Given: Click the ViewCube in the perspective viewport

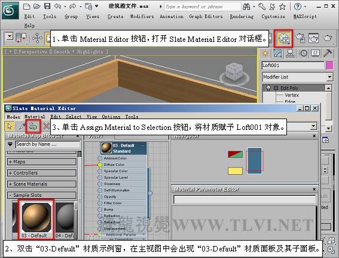Looking at the screenshot, I should [234, 72].
